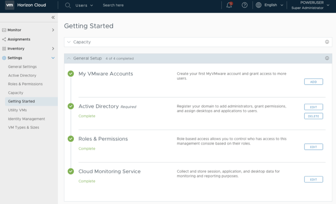Click the search magnifier icon

68,5
